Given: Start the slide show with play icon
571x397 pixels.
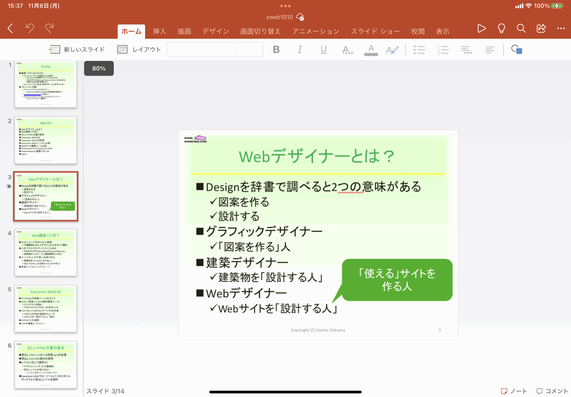Looking at the screenshot, I should click(481, 29).
